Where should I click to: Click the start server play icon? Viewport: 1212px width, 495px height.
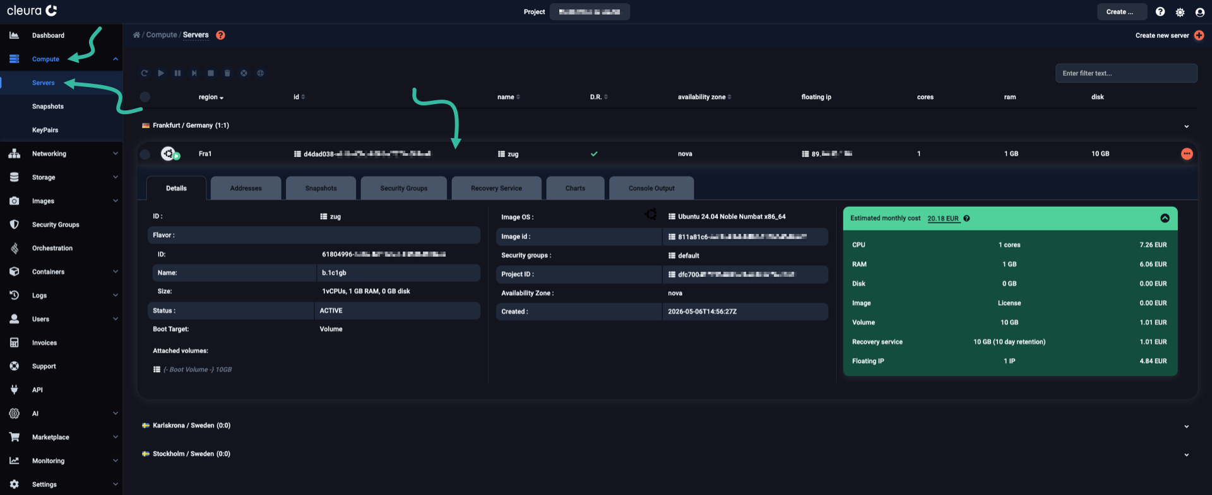click(x=161, y=73)
